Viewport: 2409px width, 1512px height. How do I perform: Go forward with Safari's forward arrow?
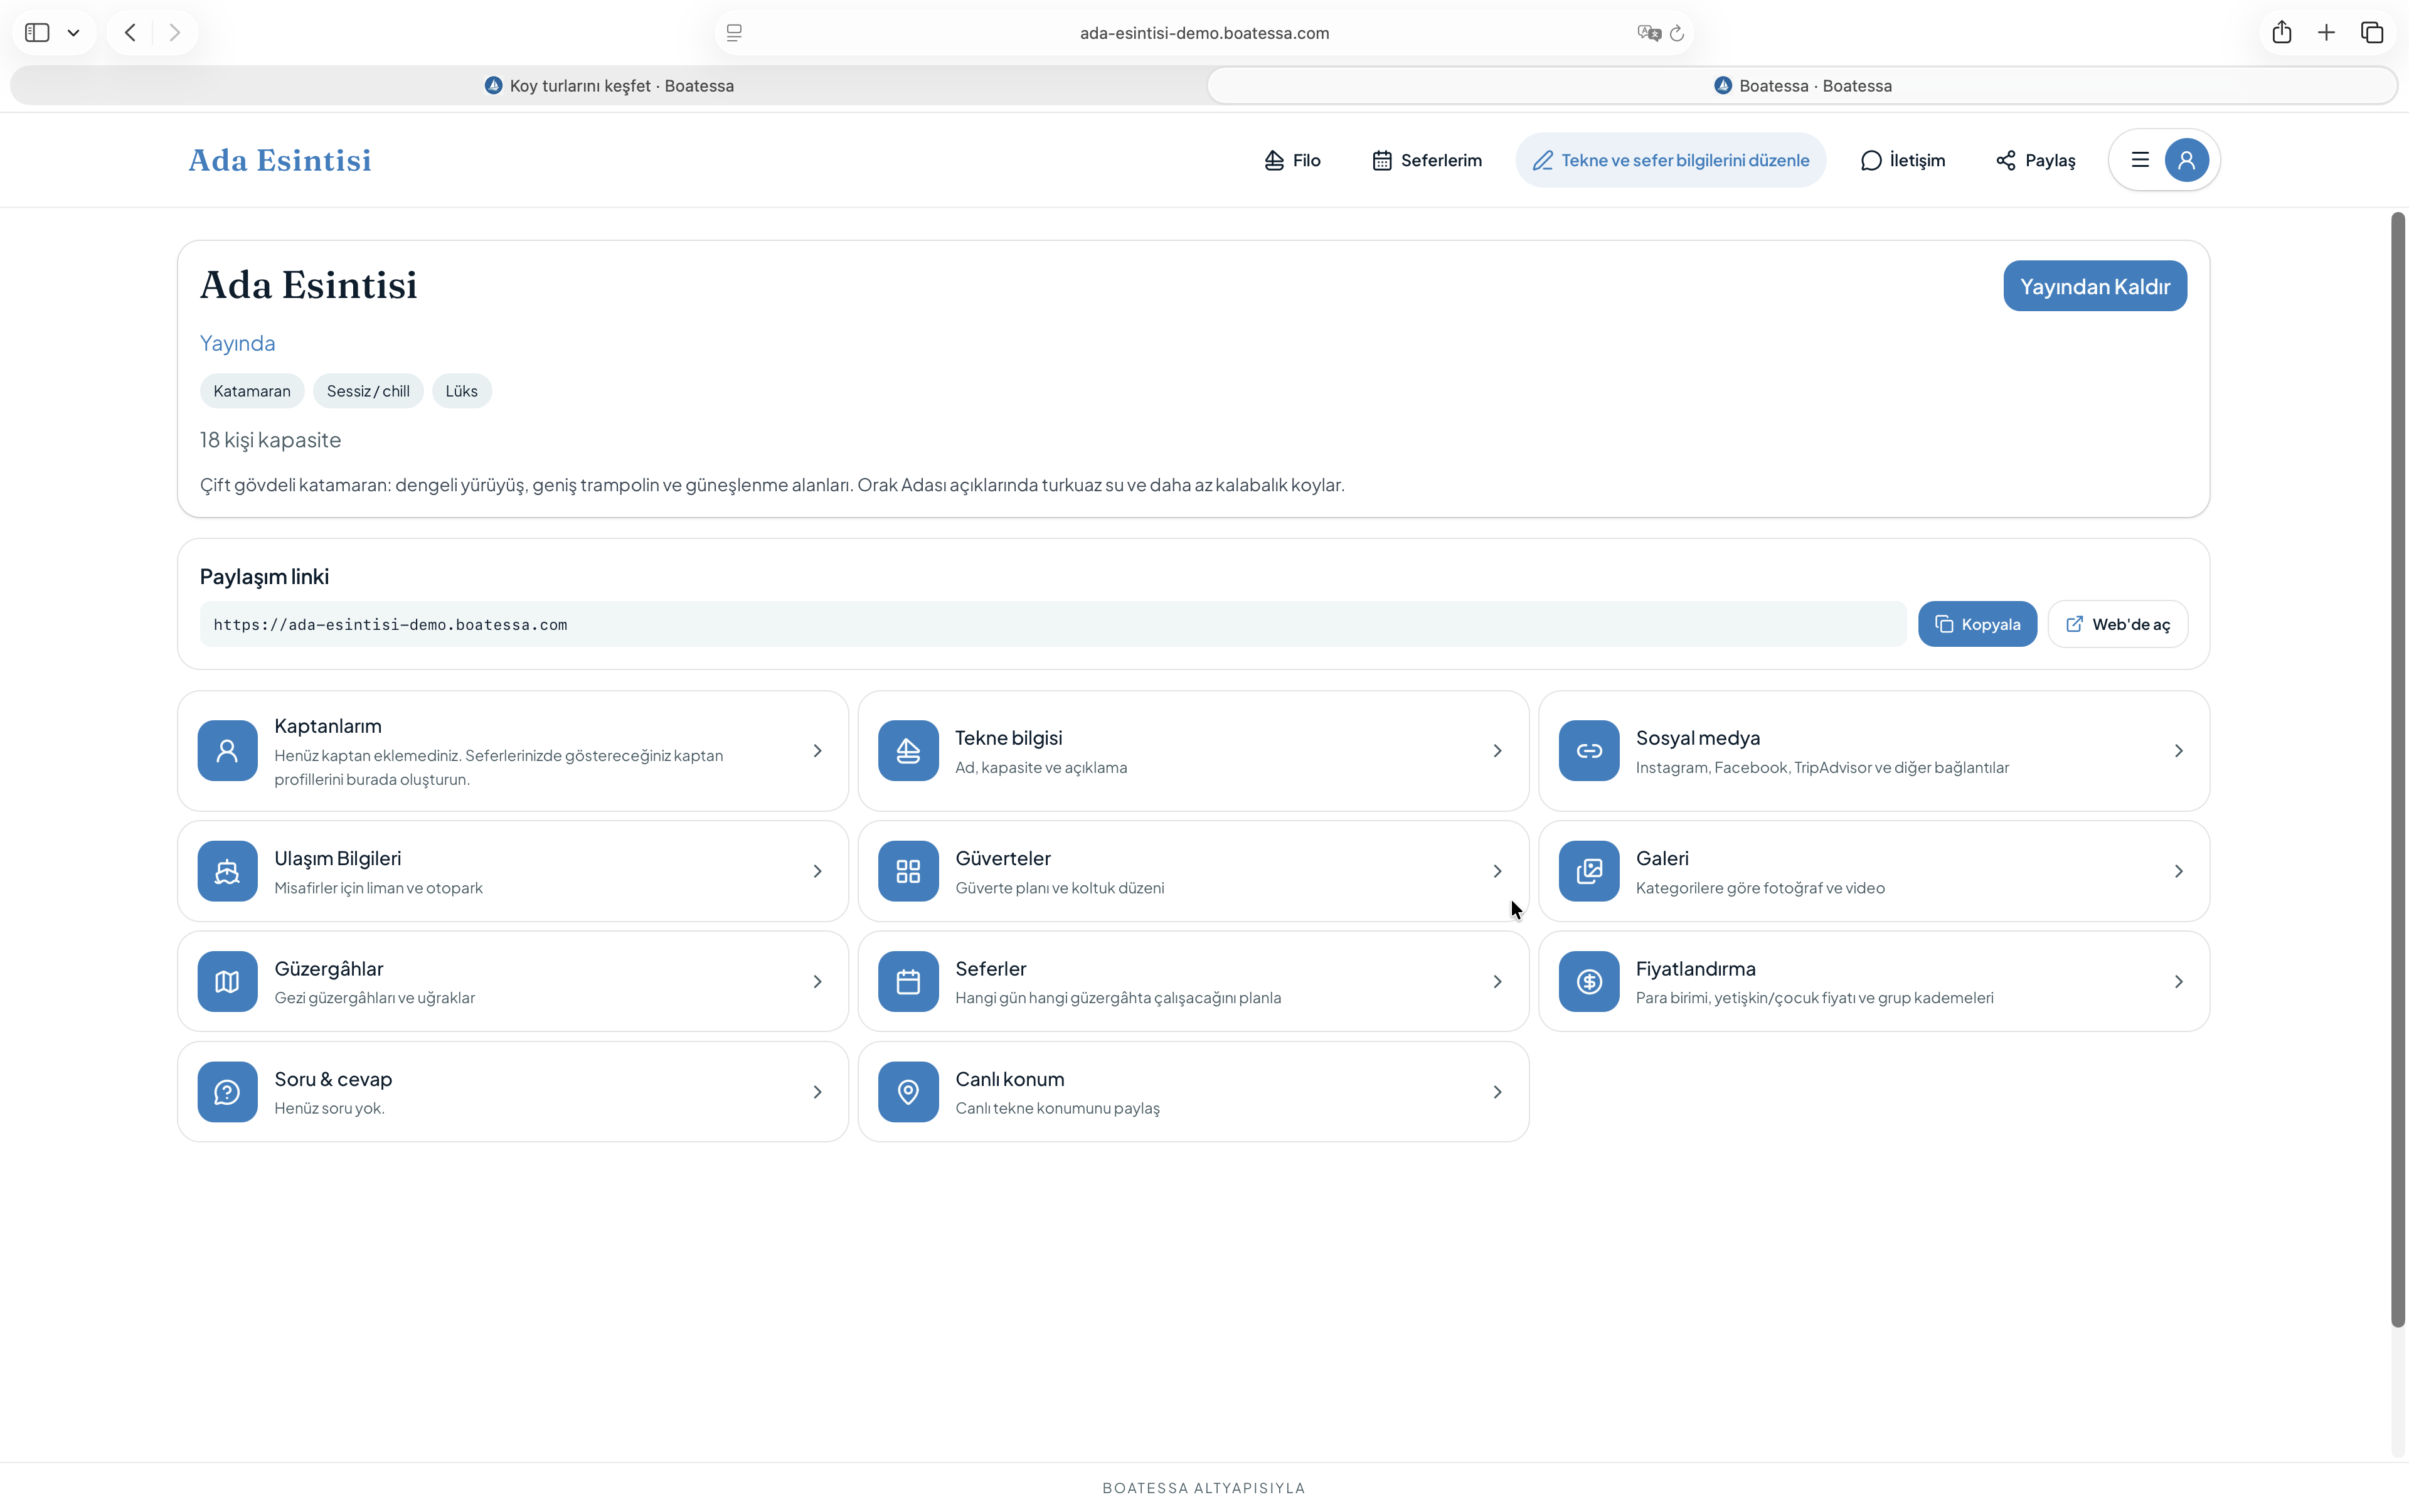pos(175,33)
